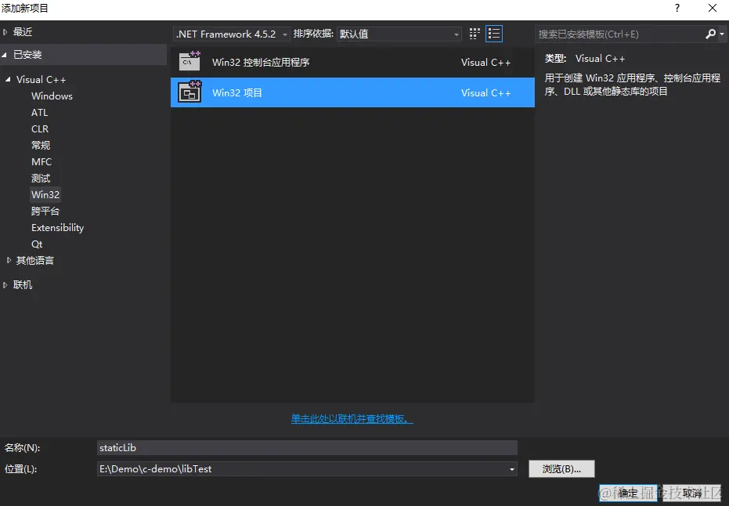Select the CLR category

click(40, 128)
